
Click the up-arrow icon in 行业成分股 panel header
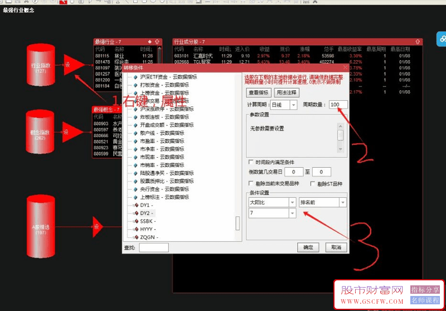418,41
